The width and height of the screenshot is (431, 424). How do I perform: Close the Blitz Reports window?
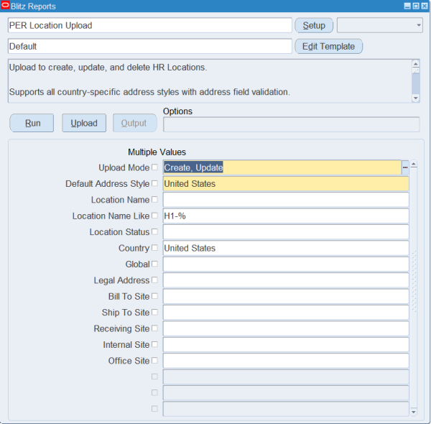pos(425,6)
